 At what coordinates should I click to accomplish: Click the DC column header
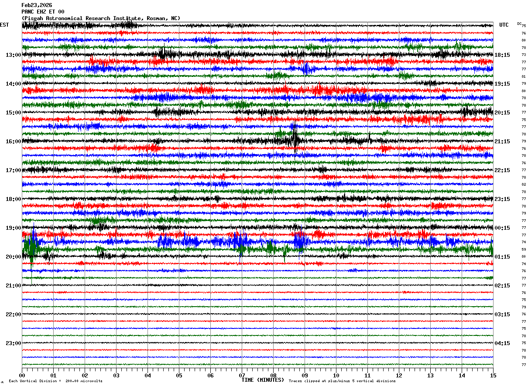[x=519, y=24]
